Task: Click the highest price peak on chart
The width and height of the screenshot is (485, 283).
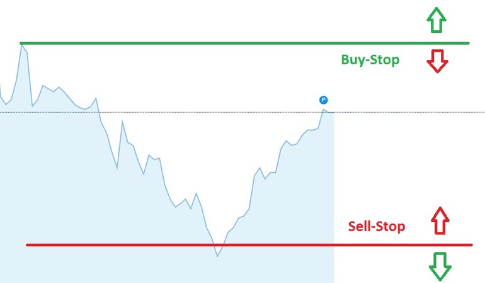Action: coord(21,45)
